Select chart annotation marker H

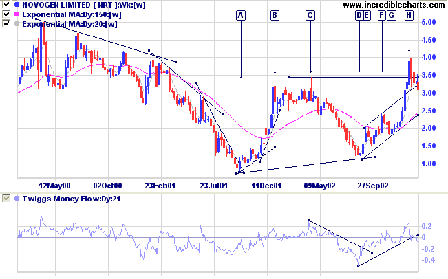tap(409, 15)
